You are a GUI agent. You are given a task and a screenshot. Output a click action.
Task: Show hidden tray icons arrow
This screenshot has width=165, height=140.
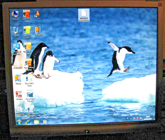tap(131, 119)
